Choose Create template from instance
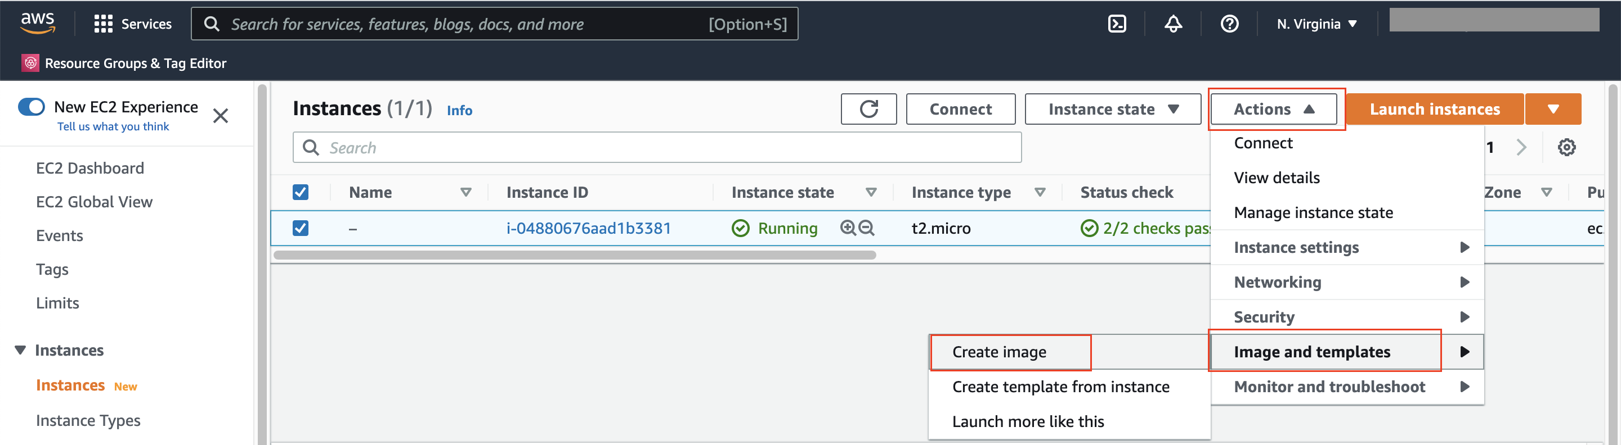This screenshot has height=445, width=1621. tap(1070, 387)
